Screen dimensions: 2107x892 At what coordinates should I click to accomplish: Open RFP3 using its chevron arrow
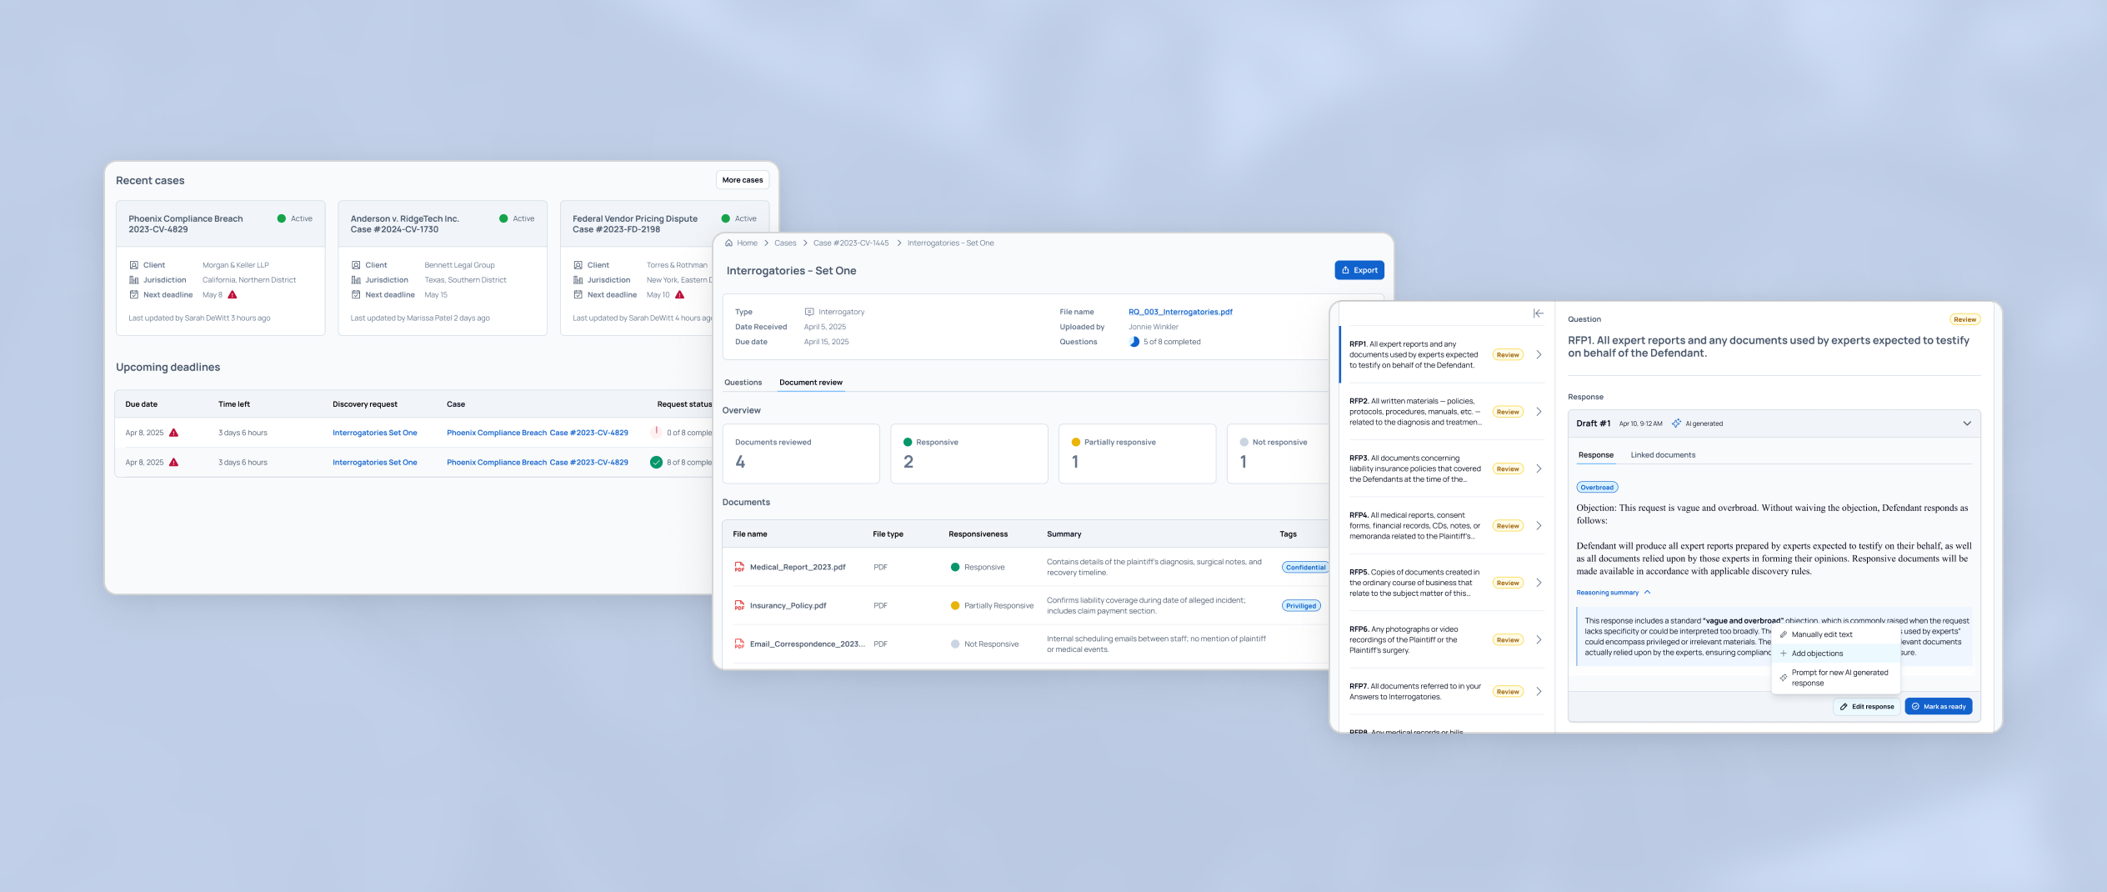tap(1539, 469)
